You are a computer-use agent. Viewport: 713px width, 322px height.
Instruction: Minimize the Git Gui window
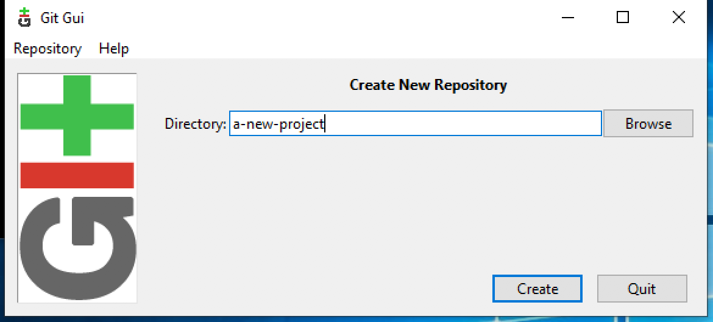[x=568, y=18]
